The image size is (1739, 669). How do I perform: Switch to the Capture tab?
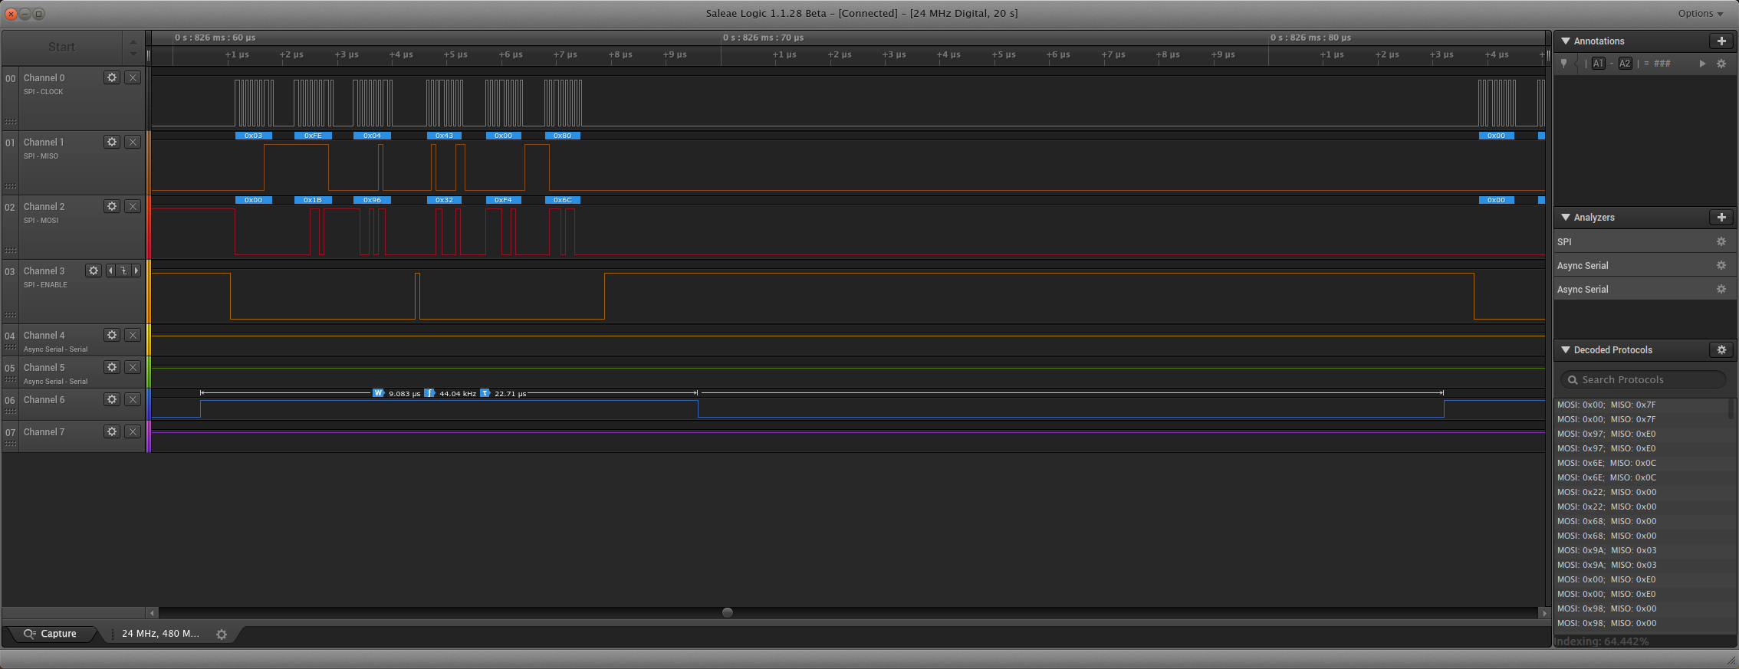(x=51, y=634)
